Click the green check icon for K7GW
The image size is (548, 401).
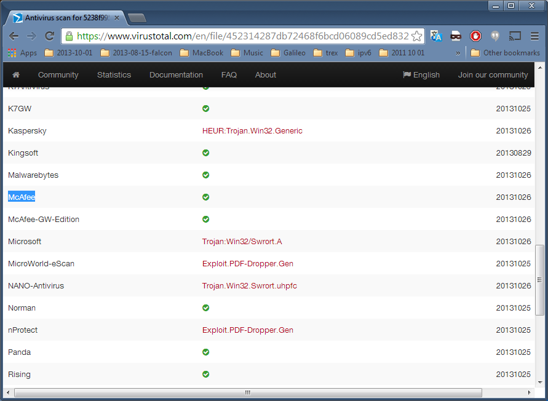[x=206, y=109]
